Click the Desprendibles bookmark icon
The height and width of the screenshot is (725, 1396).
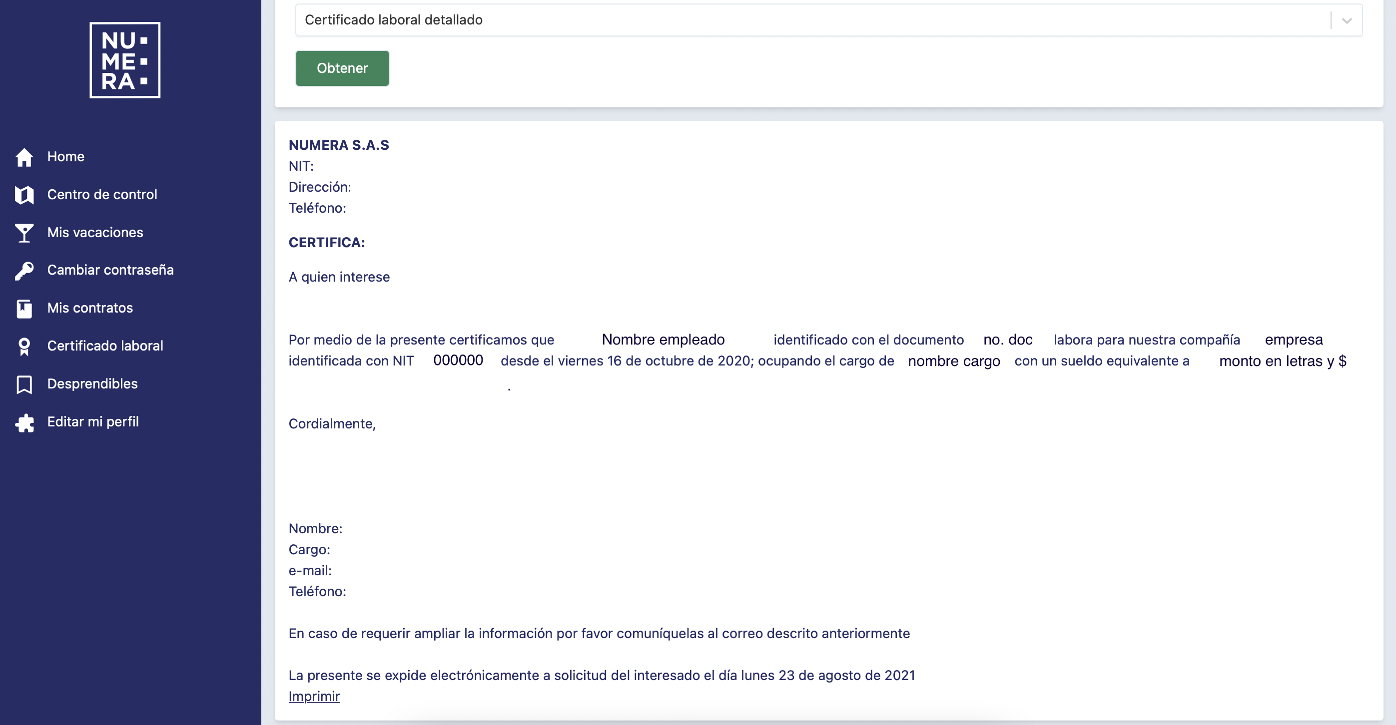24,384
